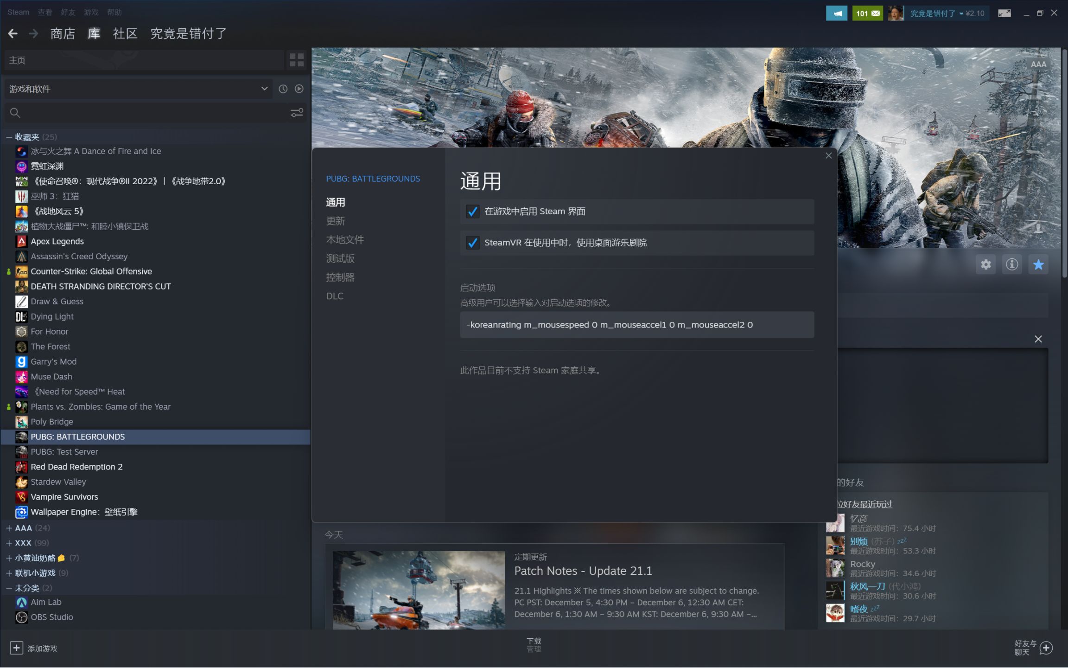Select the 更新 settings tab
The width and height of the screenshot is (1068, 668).
pos(336,221)
